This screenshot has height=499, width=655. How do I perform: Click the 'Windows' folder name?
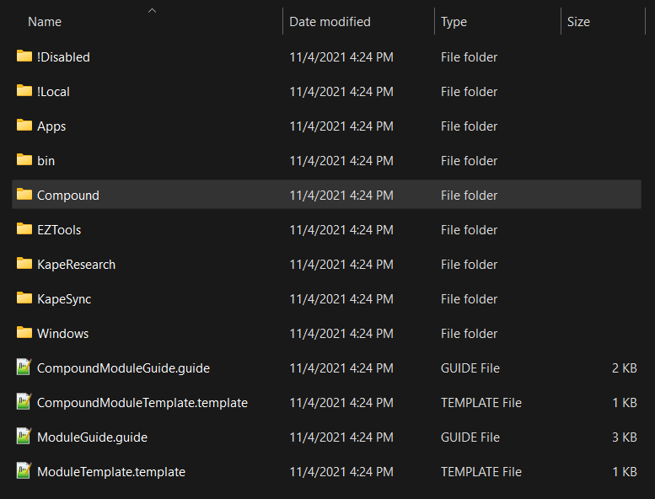(62, 334)
